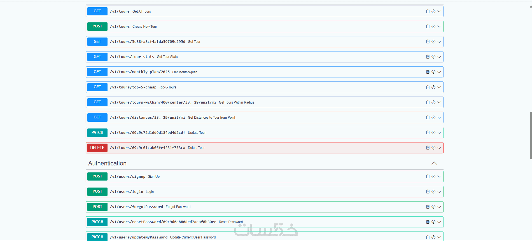Expand Get Distances to Tour from Point chevron
Image resolution: width=532 pixels, height=241 pixels.
point(439,118)
